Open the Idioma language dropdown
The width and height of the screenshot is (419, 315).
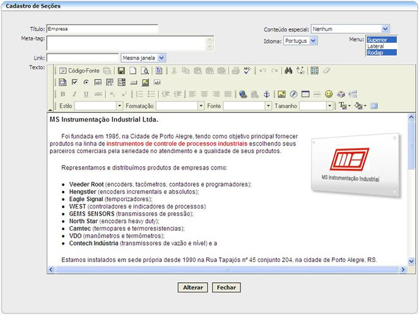[300, 41]
